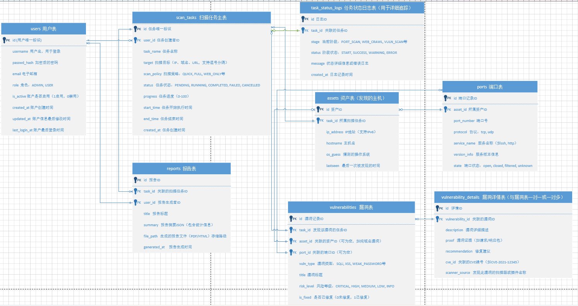The width and height of the screenshot is (578, 306).
Task: Select the PK key icon in task_status_logs table
Action: coord(303,19)
